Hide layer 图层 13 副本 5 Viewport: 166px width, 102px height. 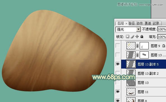click(x=118, y=64)
